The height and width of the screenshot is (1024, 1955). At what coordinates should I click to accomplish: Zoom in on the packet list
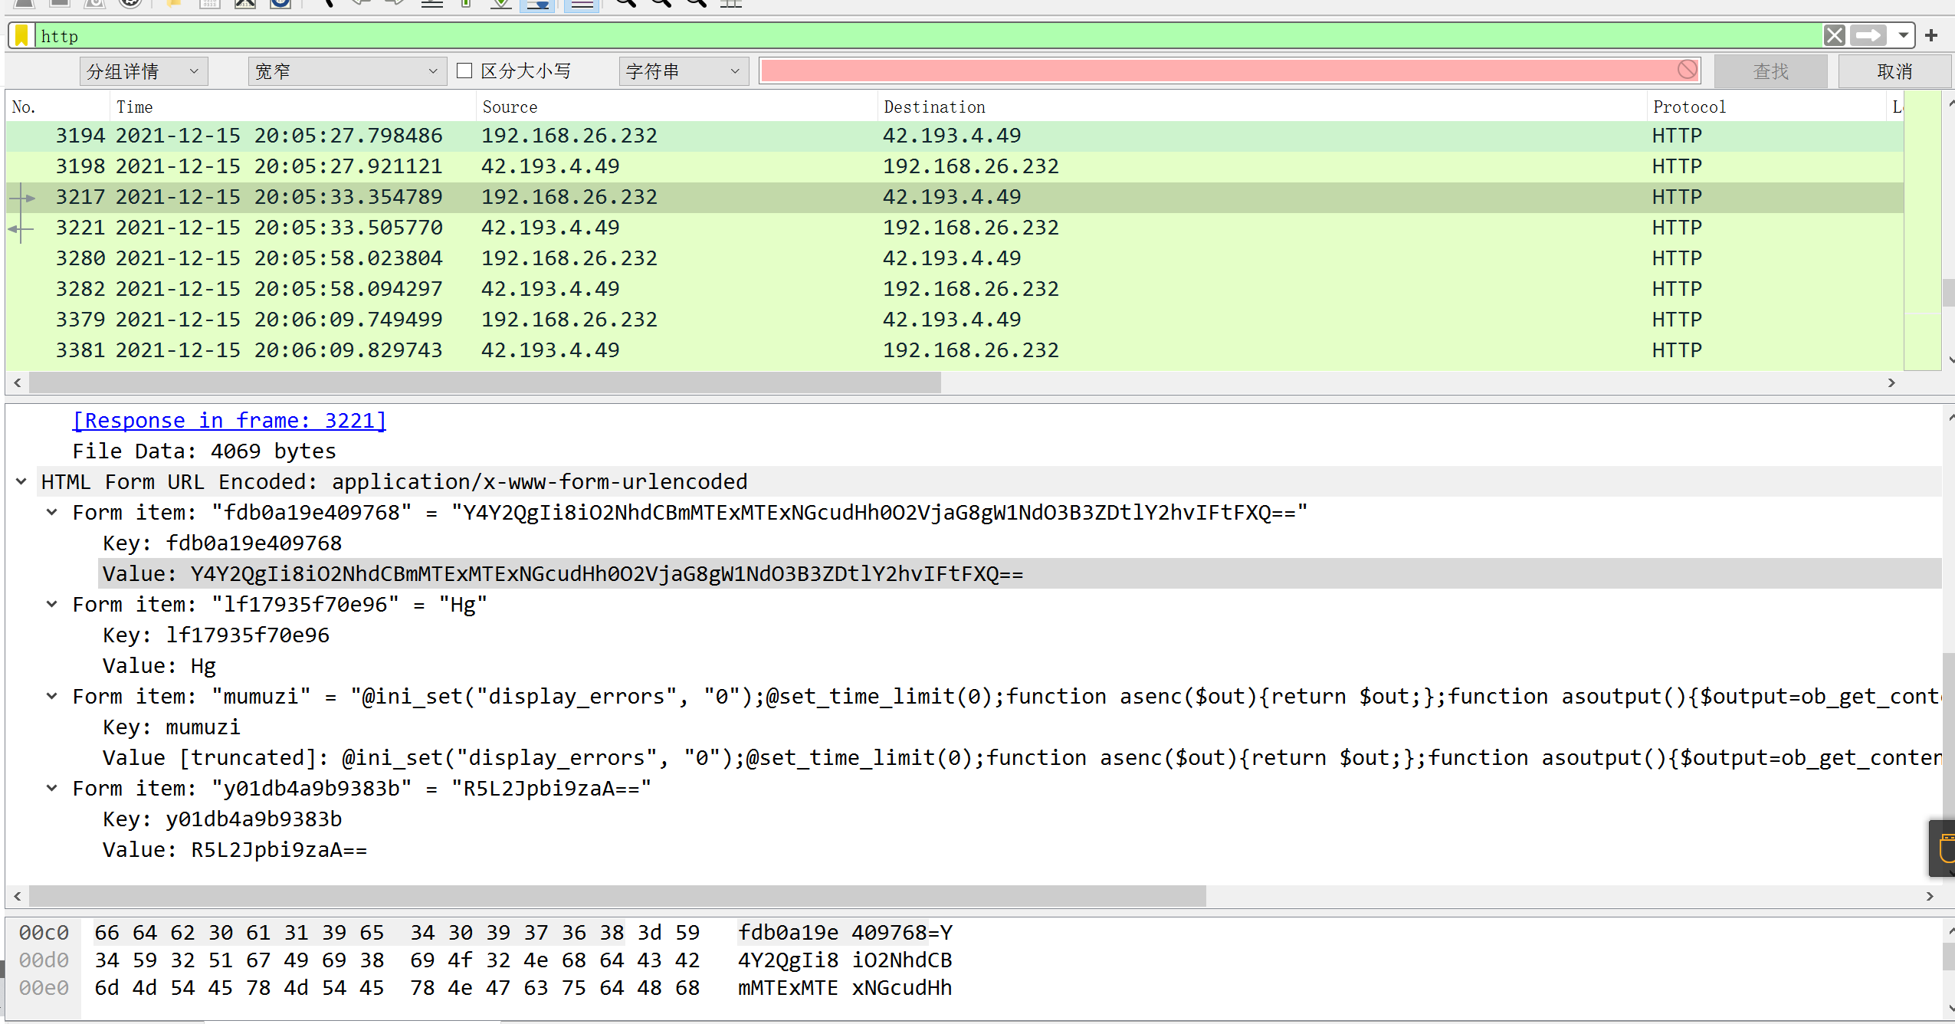click(626, 4)
